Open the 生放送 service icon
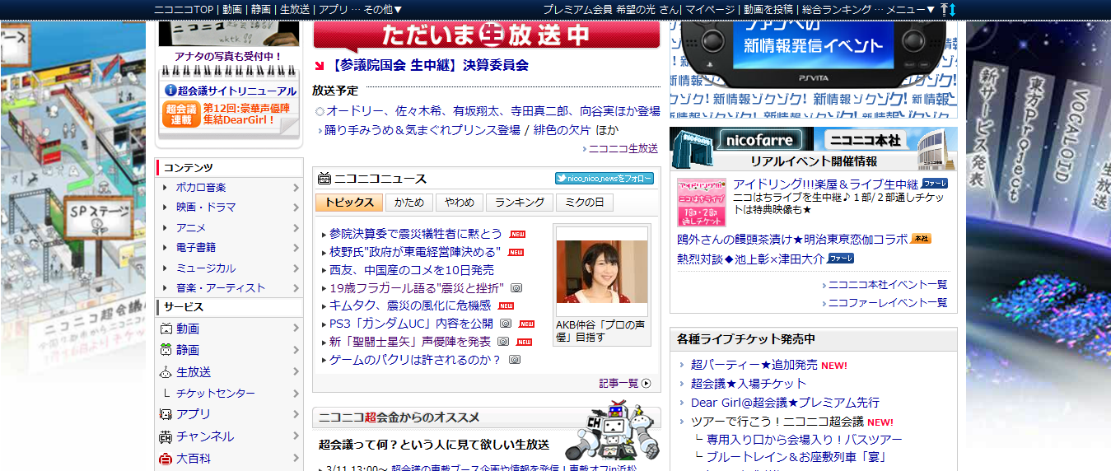The image size is (1111, 471). coord(166,371)
